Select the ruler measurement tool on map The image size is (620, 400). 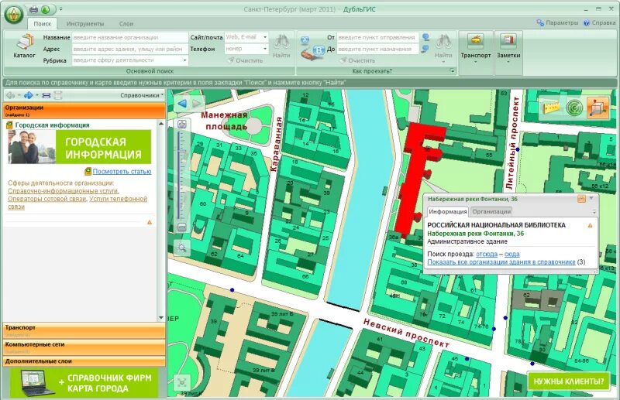pyautogui.click(x=552, y=108)
